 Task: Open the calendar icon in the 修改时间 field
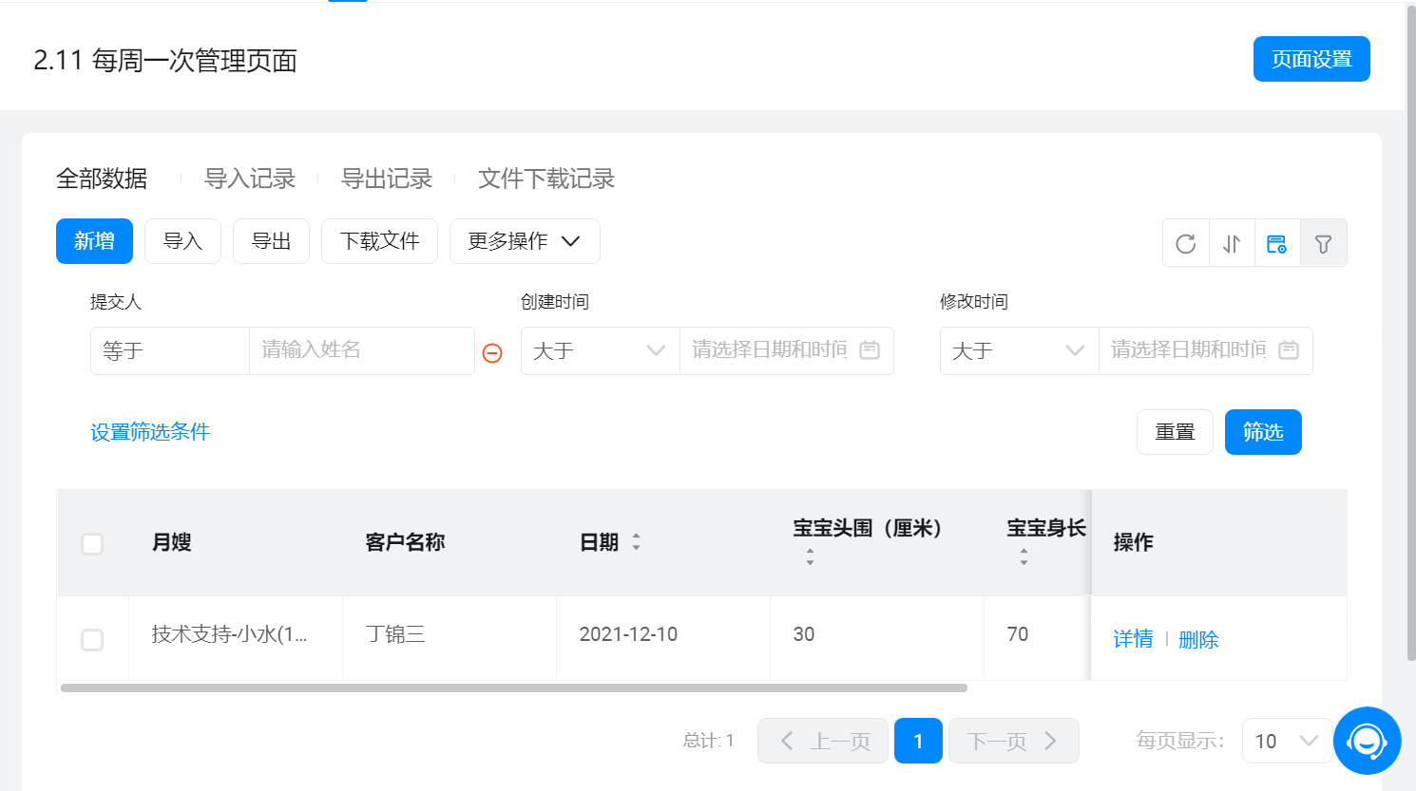tap(1289, 350)
